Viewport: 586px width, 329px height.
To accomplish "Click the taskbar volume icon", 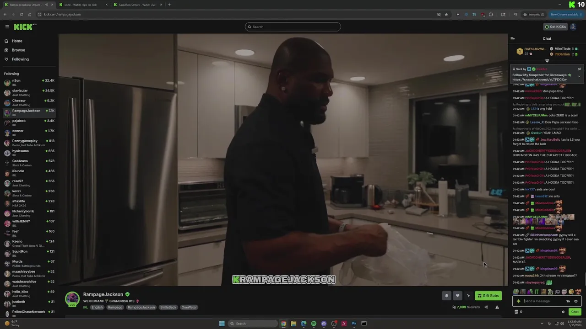I will coord(562,324).
